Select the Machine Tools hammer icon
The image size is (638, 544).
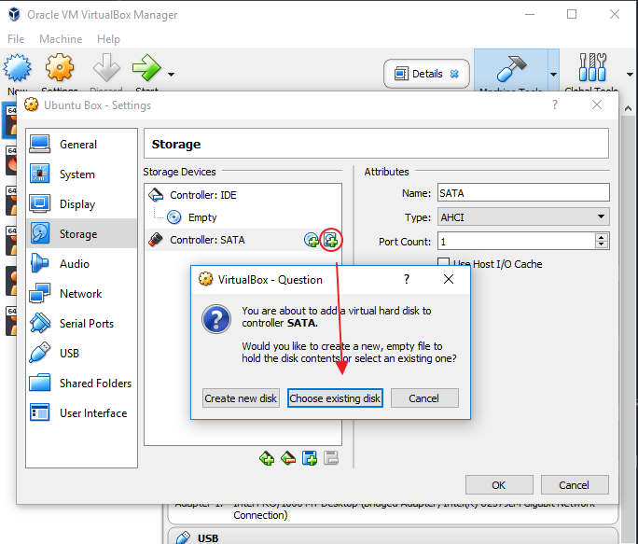pos(511,68)
